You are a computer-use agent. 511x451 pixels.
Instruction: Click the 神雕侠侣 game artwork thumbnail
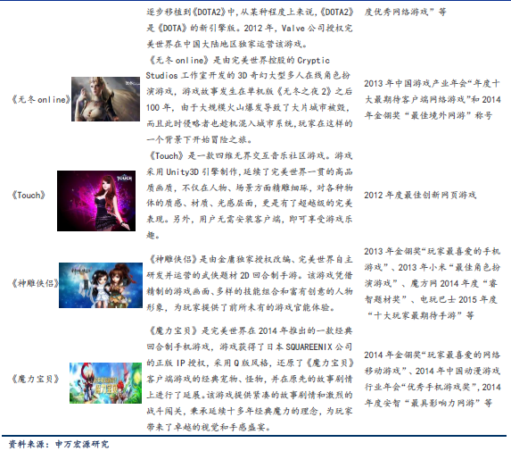coord(101,285)
